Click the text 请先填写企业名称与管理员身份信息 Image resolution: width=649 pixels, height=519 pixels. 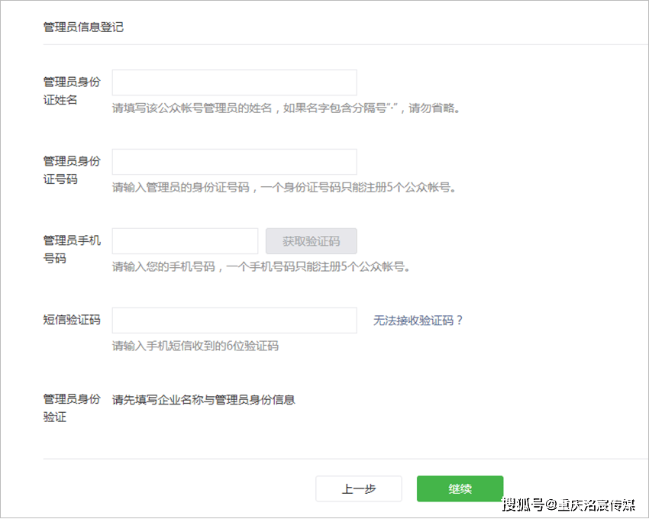[203, 400]
